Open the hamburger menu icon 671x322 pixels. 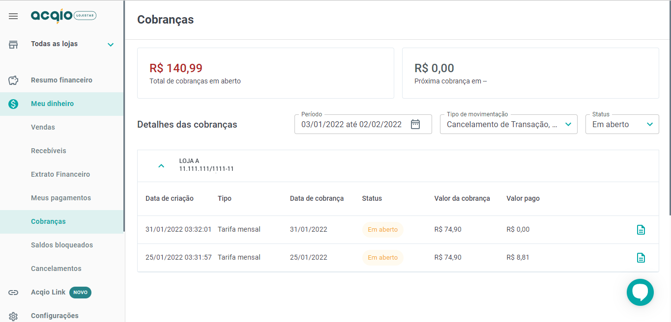click(x=13, y=16)
